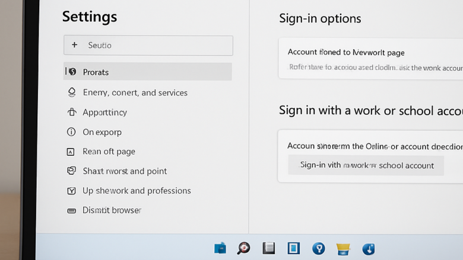463x260 pixels.
Task: Click the Prorats sidebar icon
Action: [72, 72]
